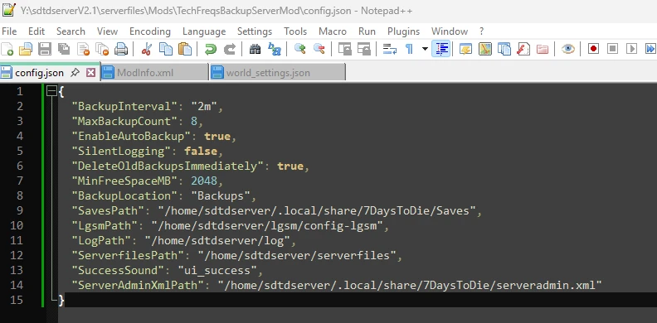This screenshot has width=657, height=323.
Task: Click the "2m" BackupInterval value
Action: click(x=204, y=106)
